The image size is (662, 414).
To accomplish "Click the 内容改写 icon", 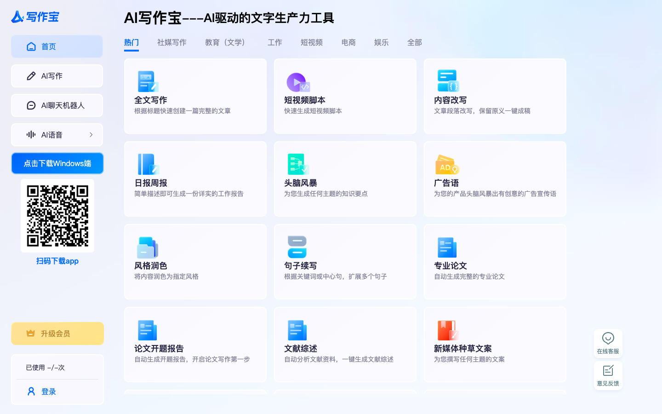I will [x=448, y=81].
